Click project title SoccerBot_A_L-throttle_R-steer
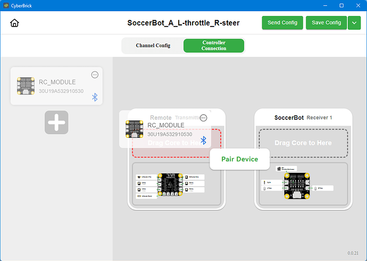Viewport: 367px width, 261px height. pos(183,23)
